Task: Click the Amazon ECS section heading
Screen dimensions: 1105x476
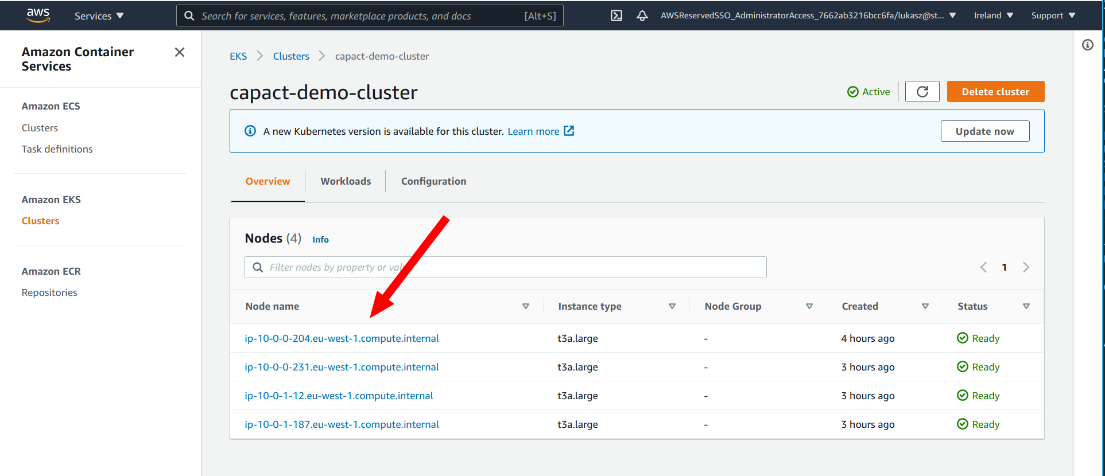Action: (51, 106)
